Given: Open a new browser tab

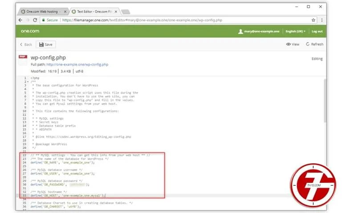Looking at the screenshot, I should 126,12.
